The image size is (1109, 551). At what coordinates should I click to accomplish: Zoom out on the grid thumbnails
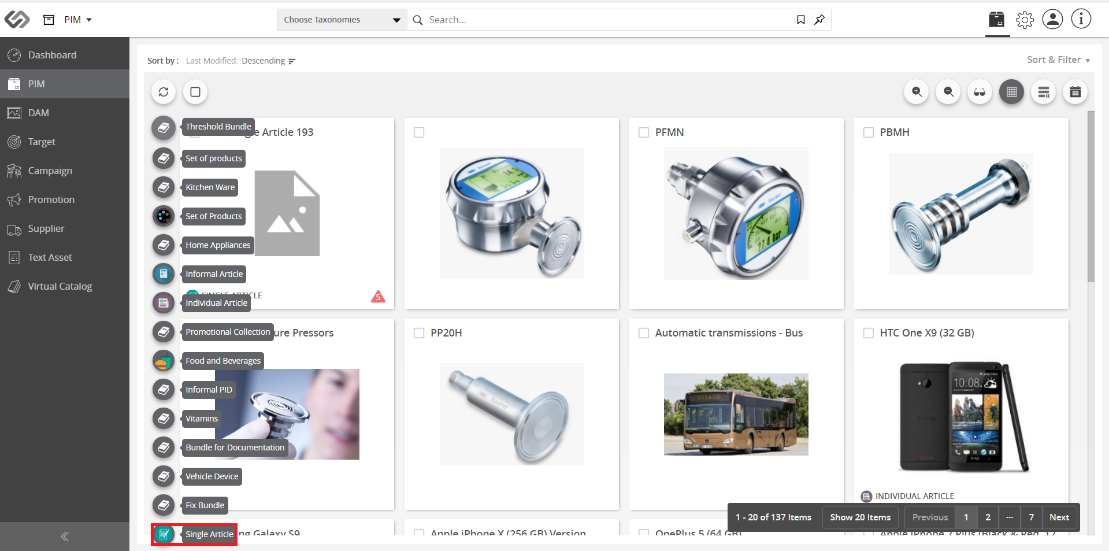pyautogui.click(x=948, y=92)
